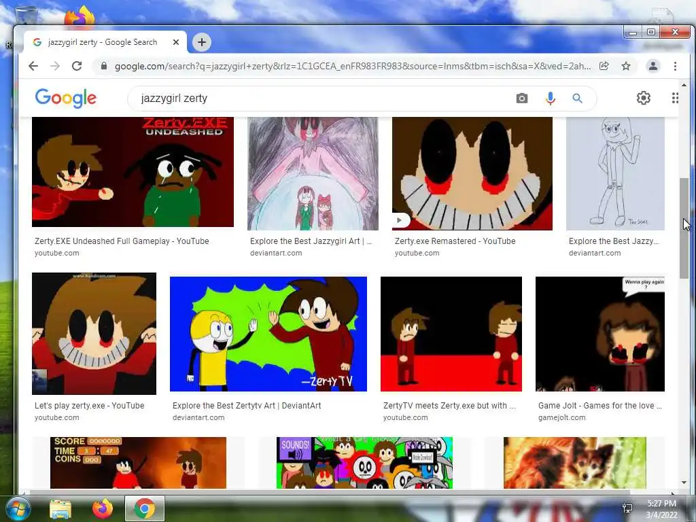Open the Zerty.exe Remastered - YouTube link
Screen dimensions: 696x522
[455, 241]
